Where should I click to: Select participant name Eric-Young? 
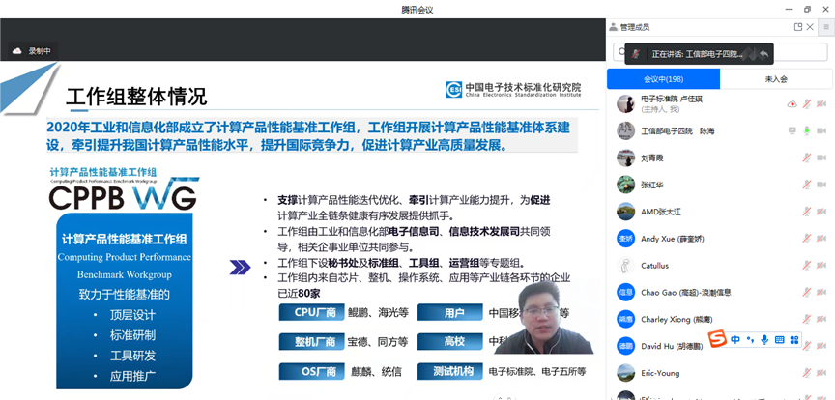[x=660, y=373]
